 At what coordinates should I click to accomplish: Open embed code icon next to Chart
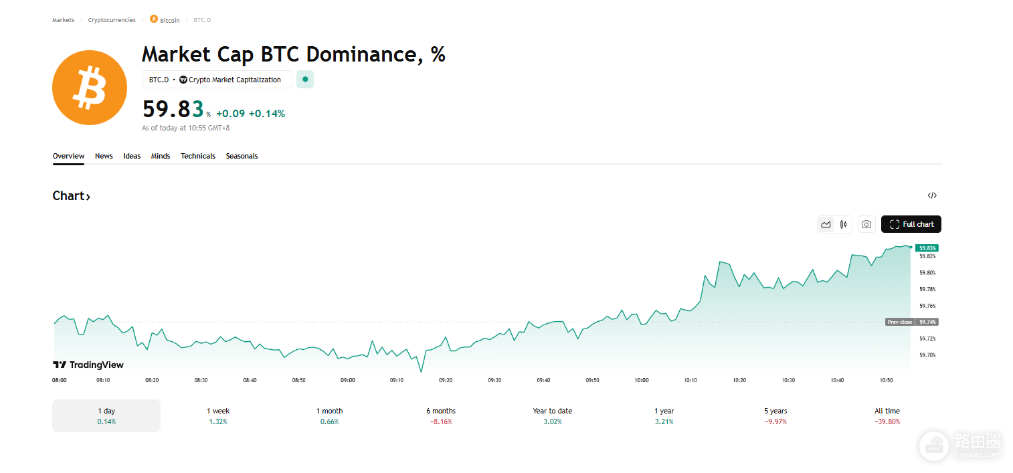point(932,195)
